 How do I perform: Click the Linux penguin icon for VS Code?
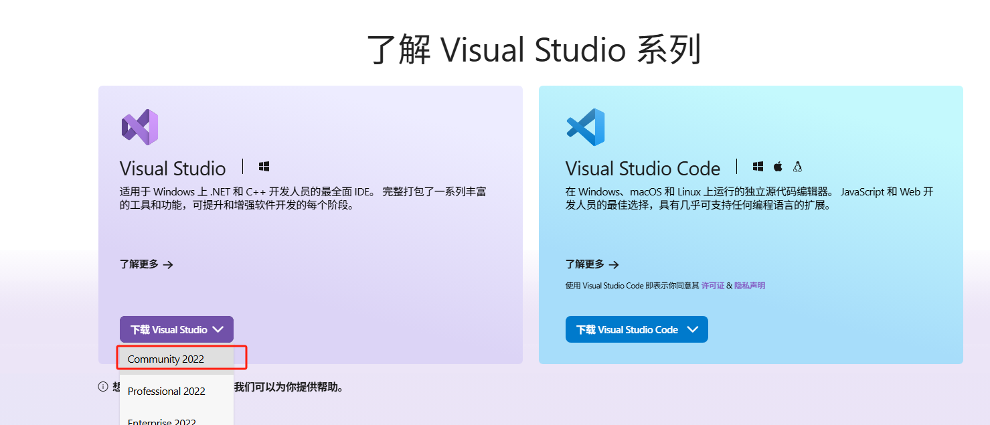coord(797,166)
